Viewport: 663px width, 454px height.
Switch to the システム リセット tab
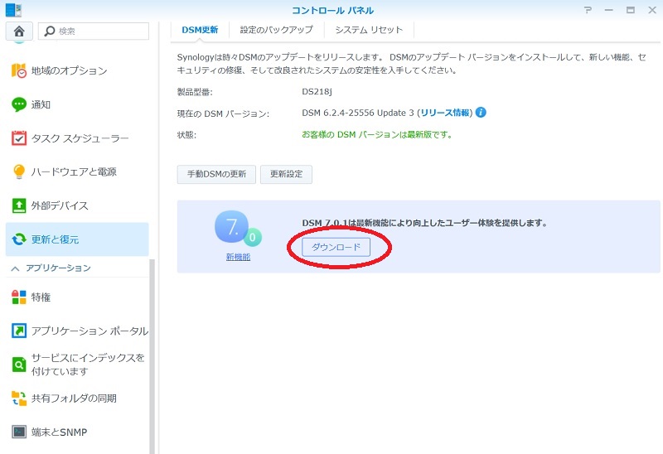pyautogui.click(x=369, y=30)
